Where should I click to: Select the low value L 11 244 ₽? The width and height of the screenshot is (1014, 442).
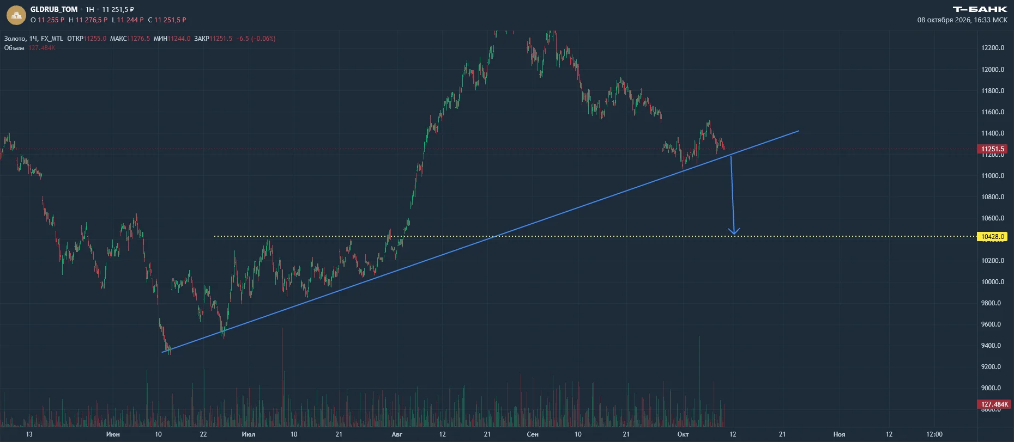(128, 20)
